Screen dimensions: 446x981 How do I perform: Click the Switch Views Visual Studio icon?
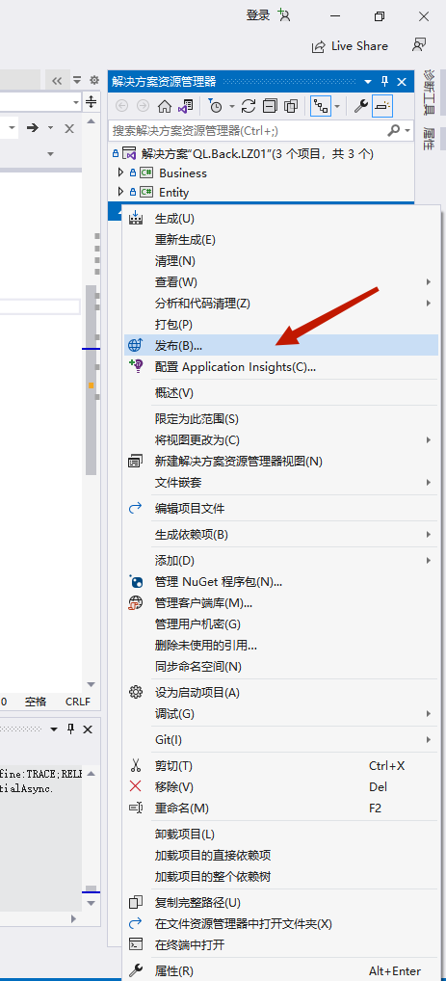(185, 106)
